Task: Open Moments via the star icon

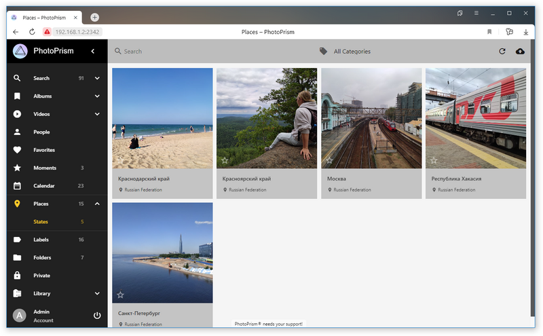Action: 17,168
